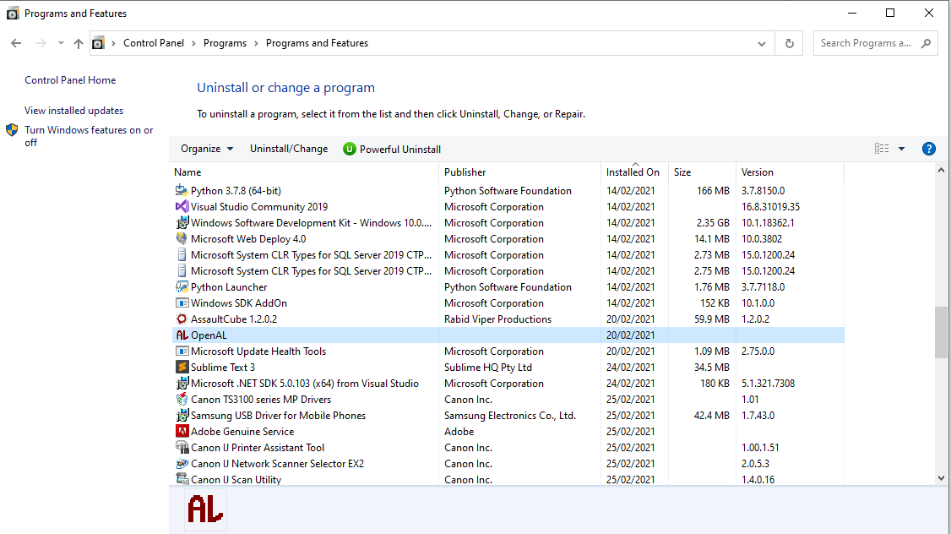Go back with the back arrow
This screenshot has width=951, height=534.
coord(16,43)
